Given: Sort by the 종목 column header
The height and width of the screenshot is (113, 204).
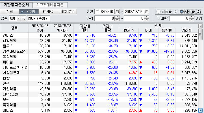Looking at the screenshot, I should click(14, 28).
